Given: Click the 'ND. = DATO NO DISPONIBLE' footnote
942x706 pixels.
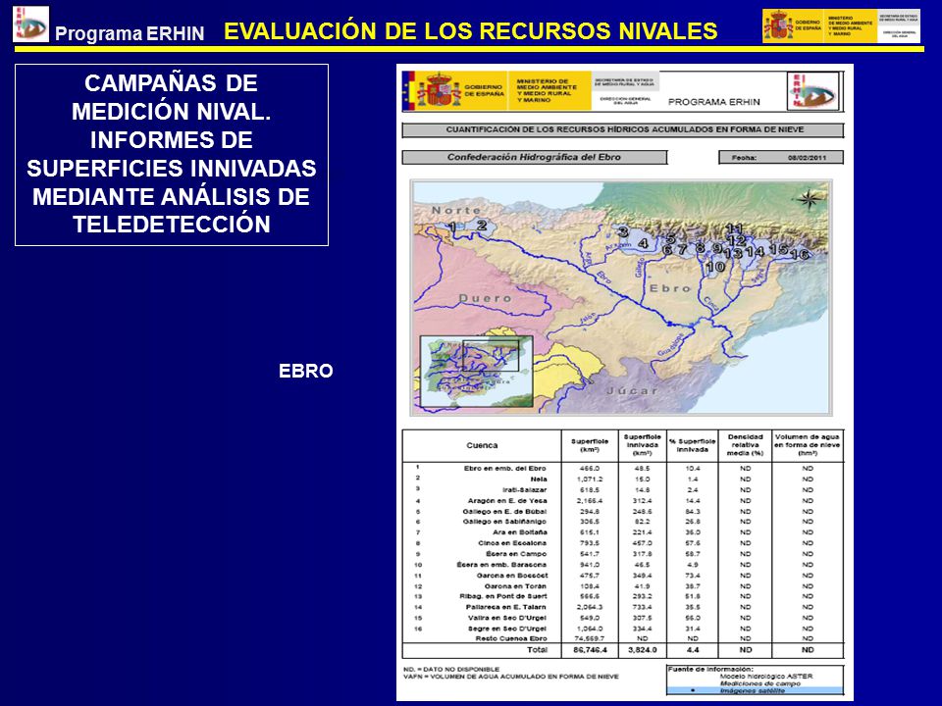Looking at the screenshot, I should (451, 669).
